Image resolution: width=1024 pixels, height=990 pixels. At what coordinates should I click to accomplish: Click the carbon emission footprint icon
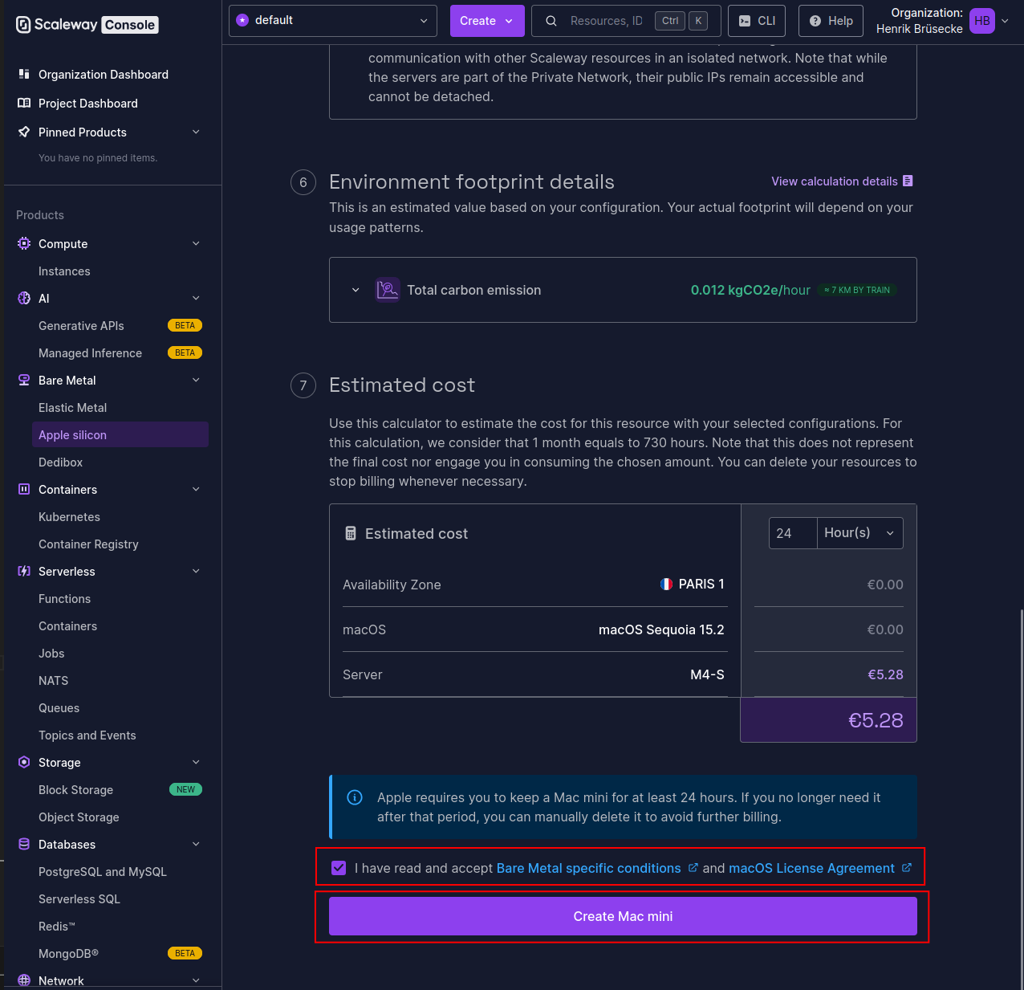(388, 290)
